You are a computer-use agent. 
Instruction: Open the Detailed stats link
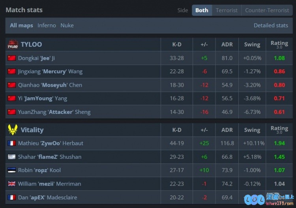tap(271, 26)
